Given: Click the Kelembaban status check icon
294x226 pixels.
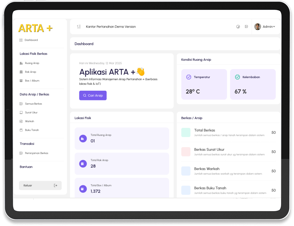Looking at the screenshot, I should (237, 77).
